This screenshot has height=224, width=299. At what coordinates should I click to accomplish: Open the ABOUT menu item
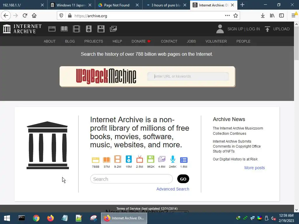point(50,41)
